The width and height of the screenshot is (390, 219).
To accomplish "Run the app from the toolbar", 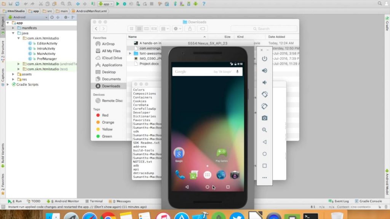I will click(x=118, y=3).
